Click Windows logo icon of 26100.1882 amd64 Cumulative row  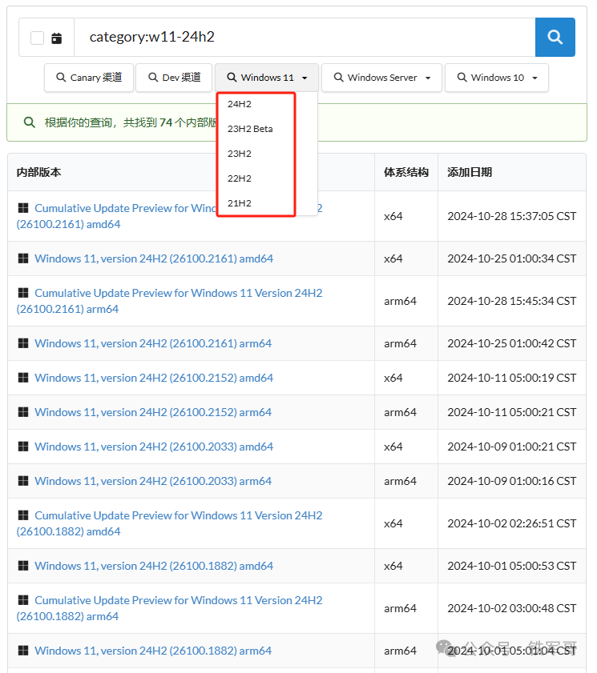tap(23, 515)
